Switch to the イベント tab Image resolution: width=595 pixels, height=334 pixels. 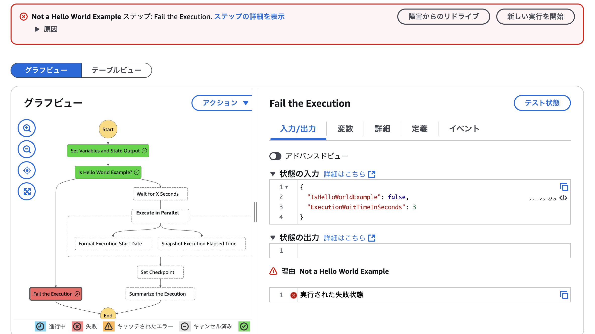coord(464,129)
